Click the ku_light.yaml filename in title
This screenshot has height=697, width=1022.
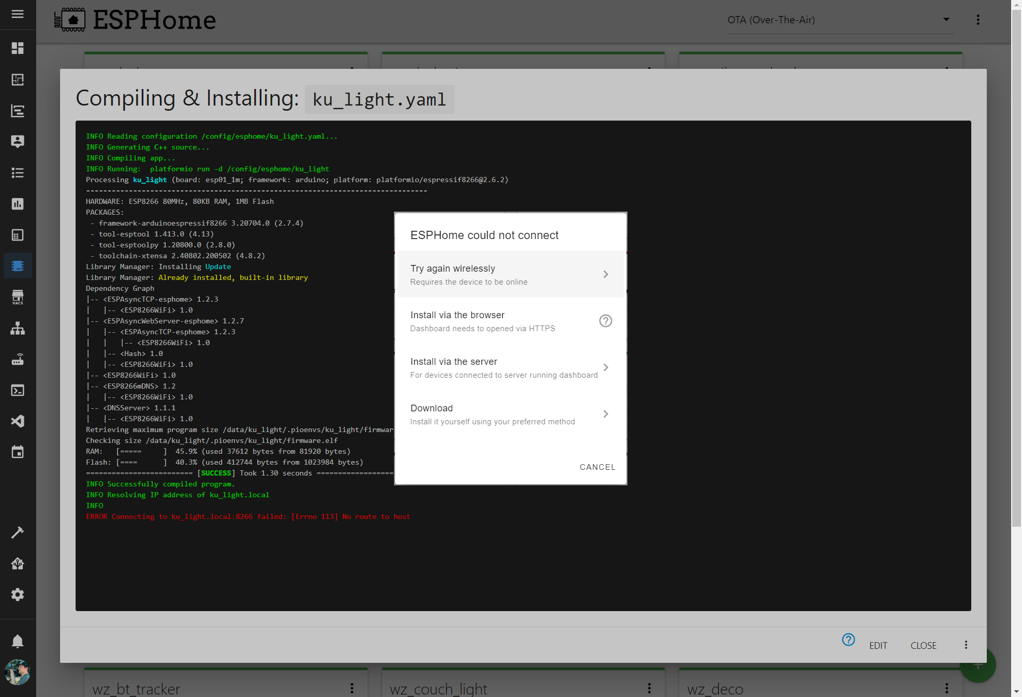[379, 99]
